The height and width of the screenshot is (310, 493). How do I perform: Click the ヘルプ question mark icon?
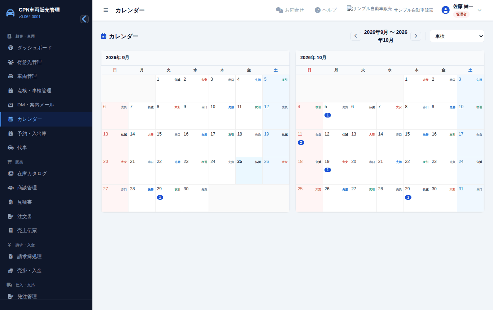pyautogui.click(x=318, y=10)
